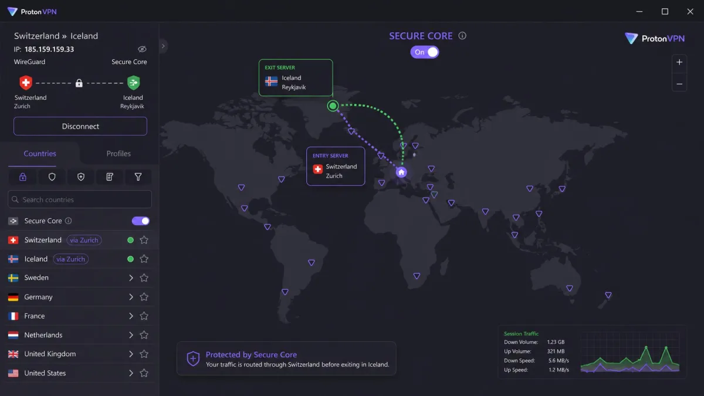Click the India server marker on map
The height and width of the screenshot is (396, 704).
pyautogui.click(x=486, y=212)
